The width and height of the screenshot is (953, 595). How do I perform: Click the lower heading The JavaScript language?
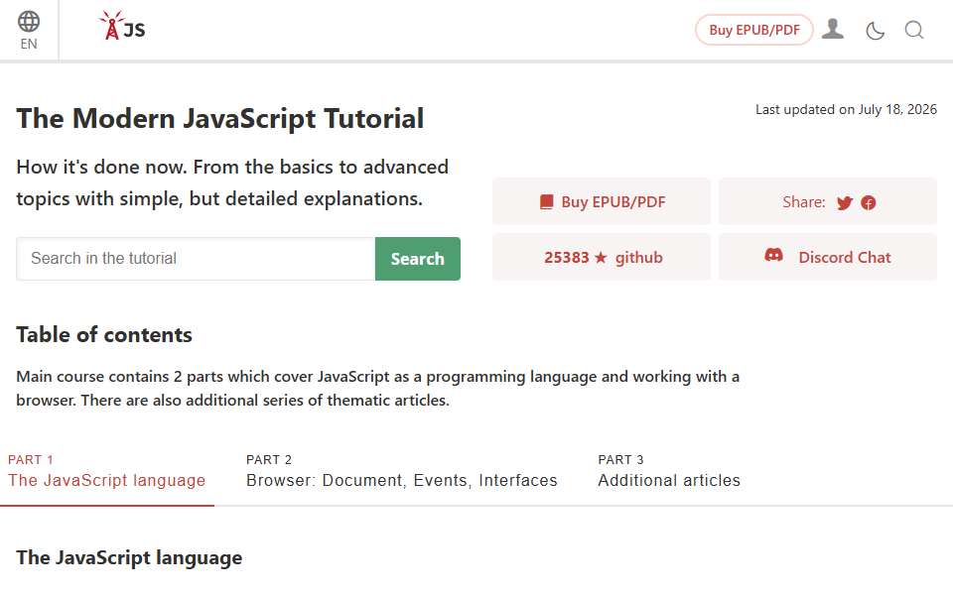tap(129, 558)
